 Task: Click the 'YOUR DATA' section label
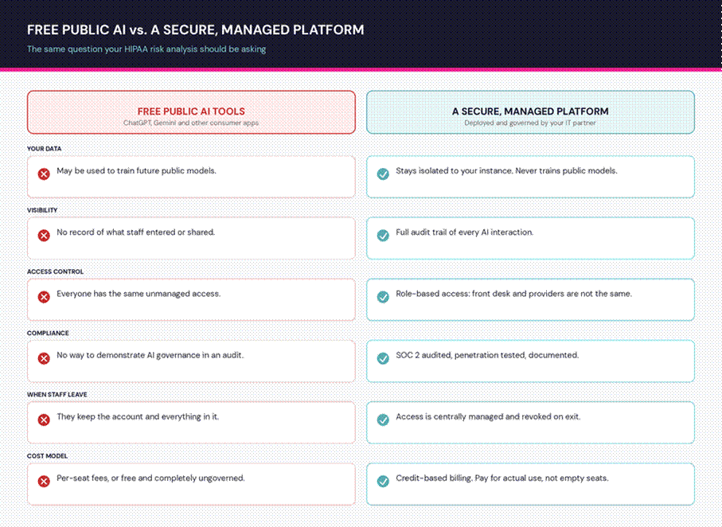(45, 149)
